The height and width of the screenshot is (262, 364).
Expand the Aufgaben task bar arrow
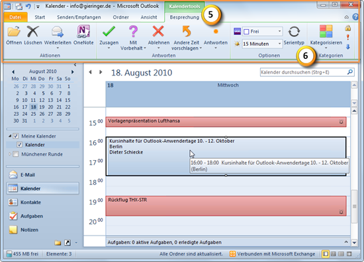click(x=346, y=242)
